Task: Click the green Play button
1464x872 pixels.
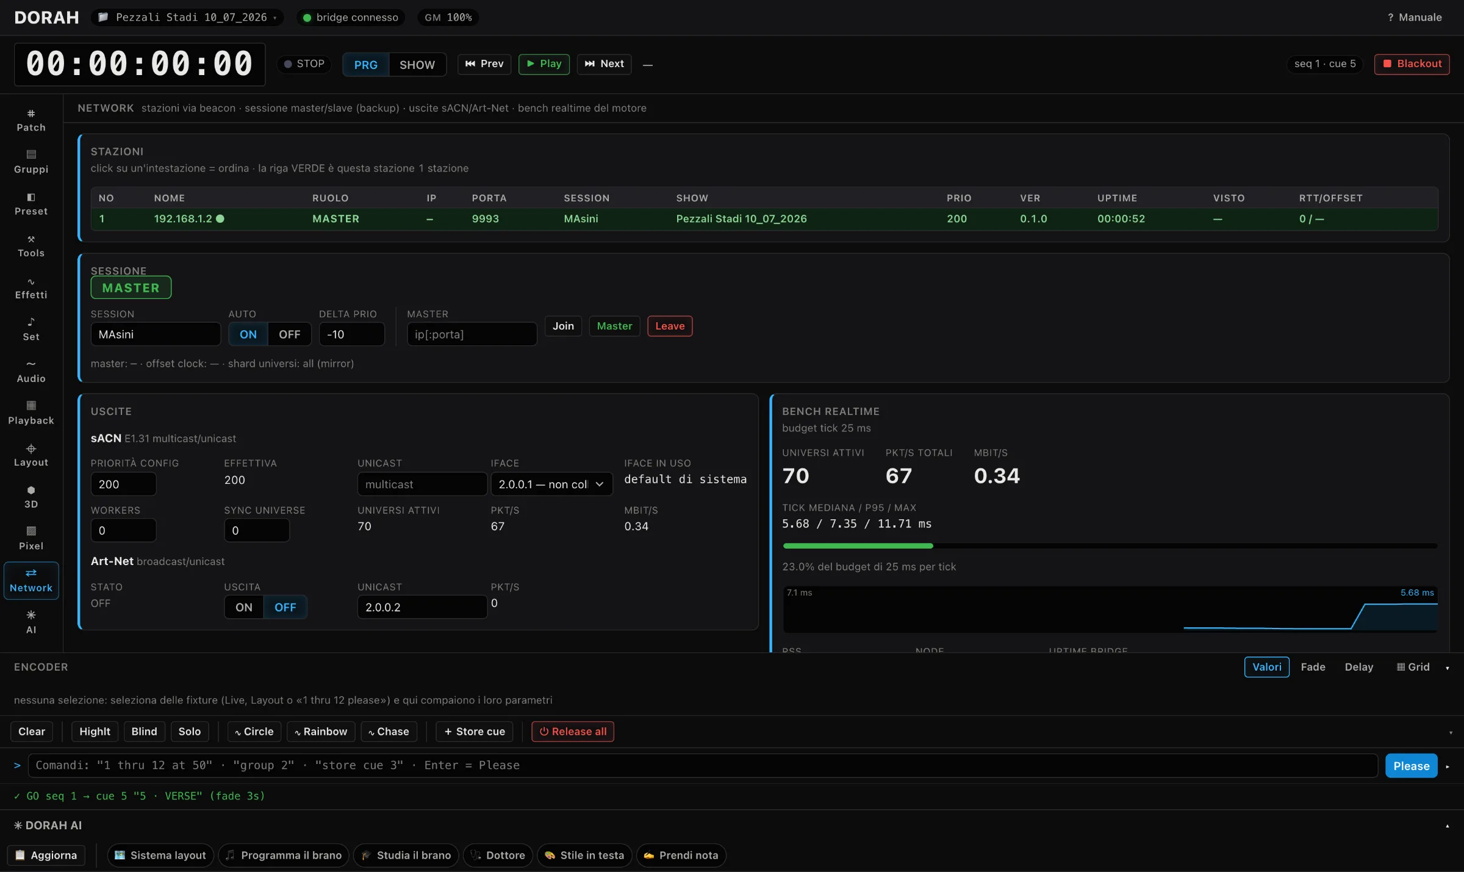Action: pyautogui.click(x=544, y=64)
